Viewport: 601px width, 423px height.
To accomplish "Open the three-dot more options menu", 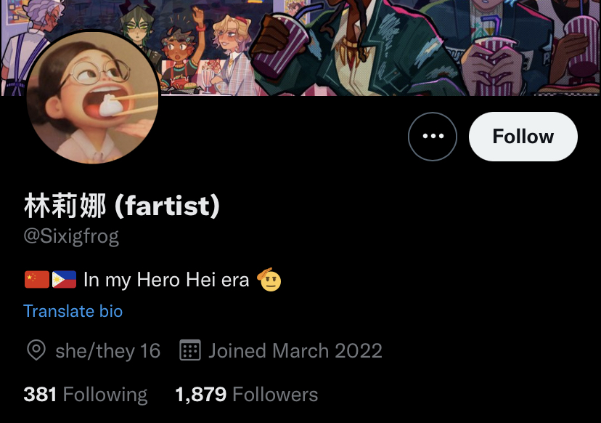I will tap(433, 137).
